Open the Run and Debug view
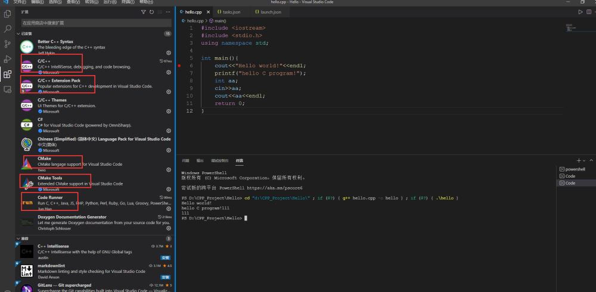The image size is (596, 292). click(7, 59)
